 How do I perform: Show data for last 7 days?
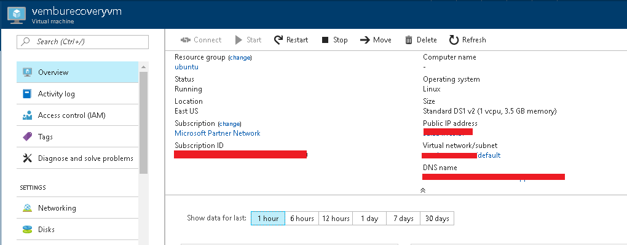[403, 219]
